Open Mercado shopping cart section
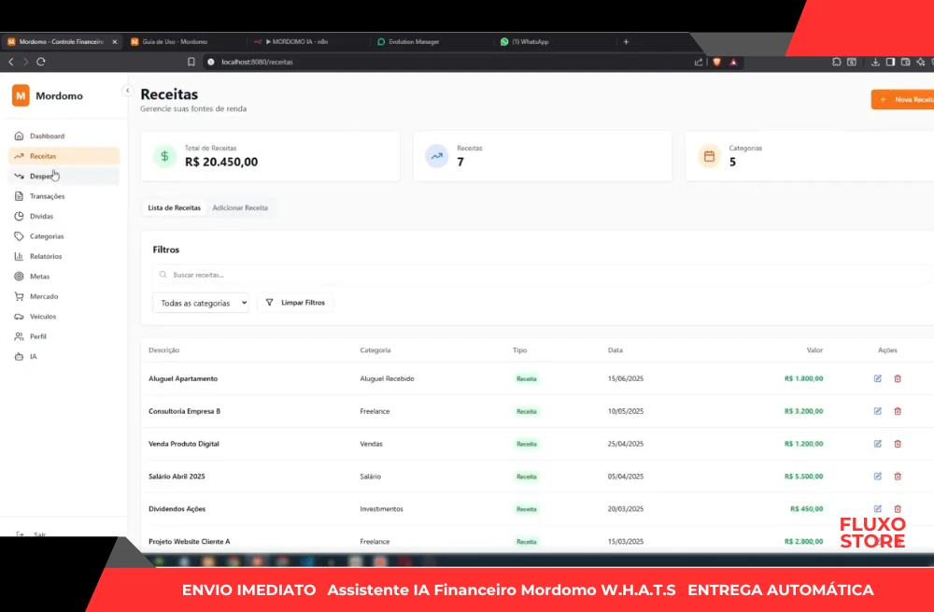The height and width of the screenshot is (612, 934). click(43, 297)
